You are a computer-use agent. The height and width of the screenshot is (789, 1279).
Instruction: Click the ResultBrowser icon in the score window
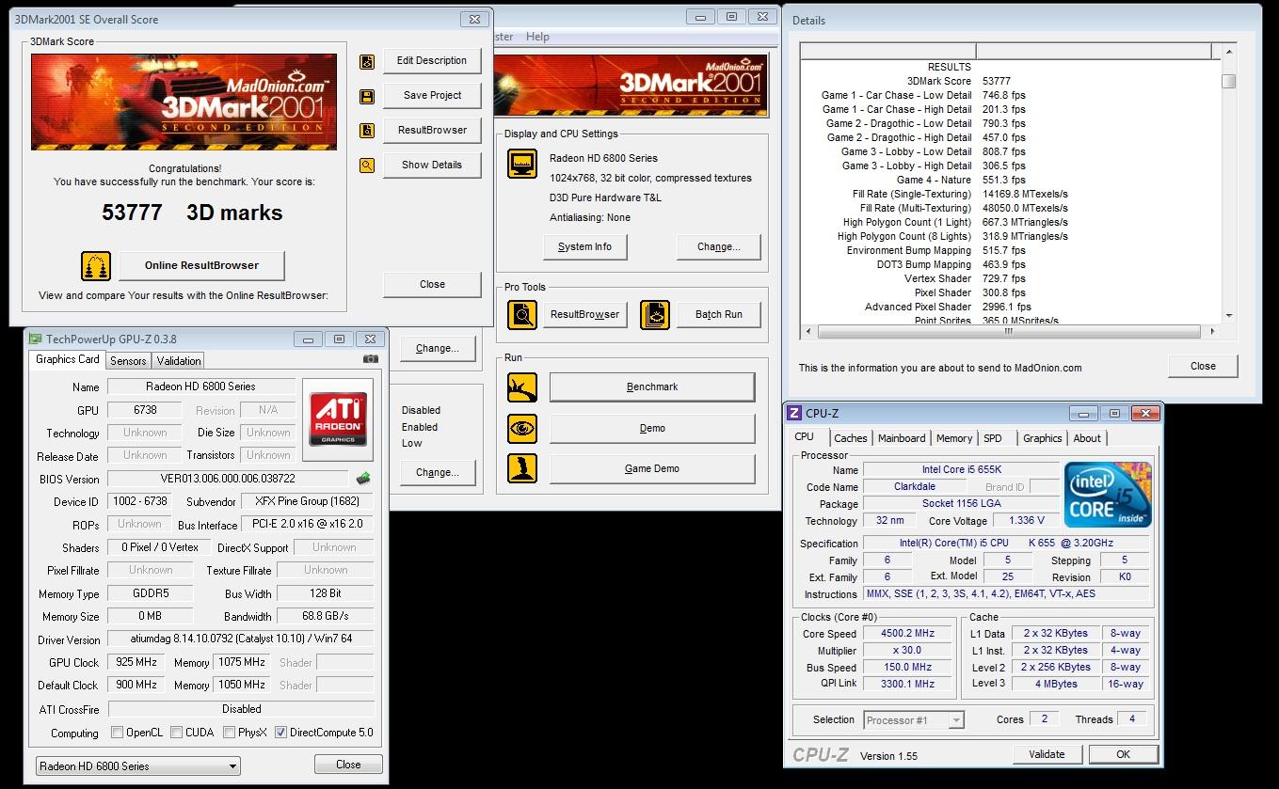click(x=367, y=131)
